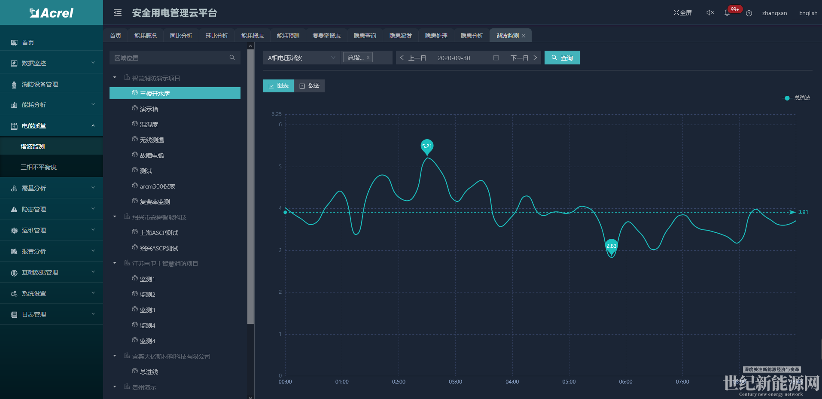Expand the 需量分析 menu chevron
The height and width of the screenshot is (399, 822).
[x=93, y=188]
